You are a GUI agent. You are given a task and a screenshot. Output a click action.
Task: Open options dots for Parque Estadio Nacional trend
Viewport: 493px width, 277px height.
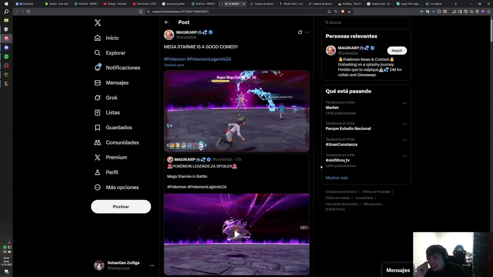pos(404,124)
